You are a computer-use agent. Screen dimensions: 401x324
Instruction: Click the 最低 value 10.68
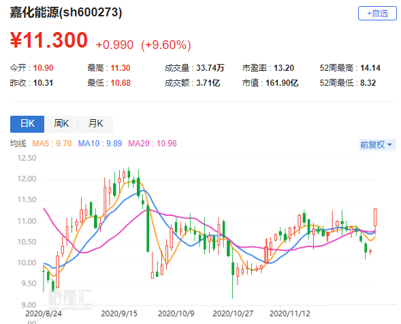point(121,83)
